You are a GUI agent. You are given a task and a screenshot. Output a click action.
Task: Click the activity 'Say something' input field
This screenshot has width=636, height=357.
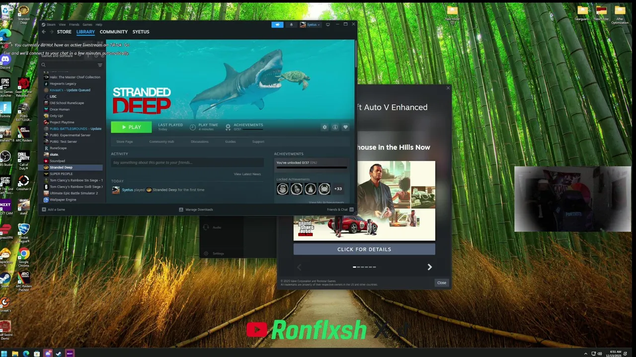click(188, 163)
